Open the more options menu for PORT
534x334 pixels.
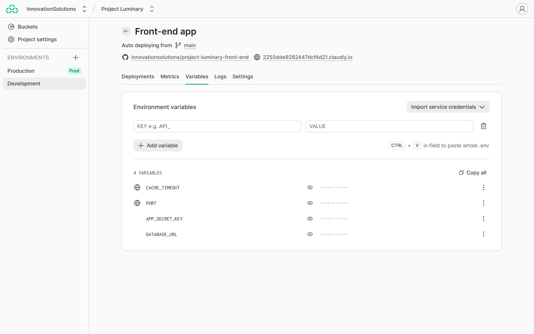coord(484,203)
